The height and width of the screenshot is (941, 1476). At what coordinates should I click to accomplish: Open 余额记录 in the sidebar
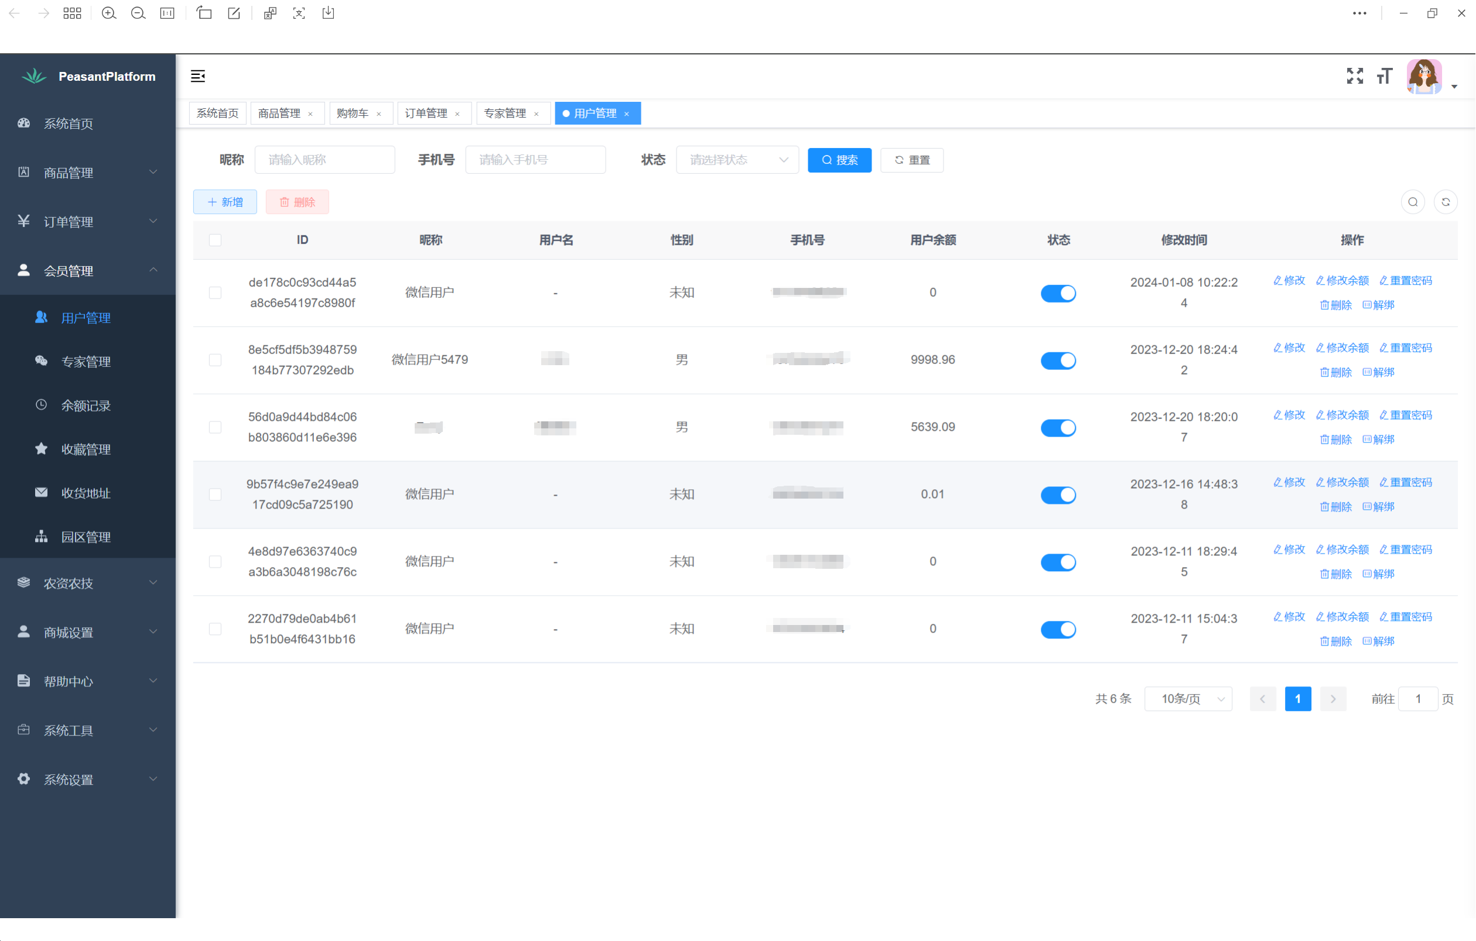[x=88, y=406]
